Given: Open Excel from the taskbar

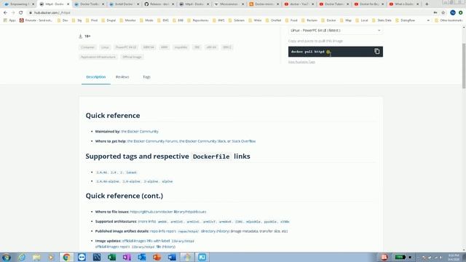Looking at the screenshot, I should (x=111, y=257).
